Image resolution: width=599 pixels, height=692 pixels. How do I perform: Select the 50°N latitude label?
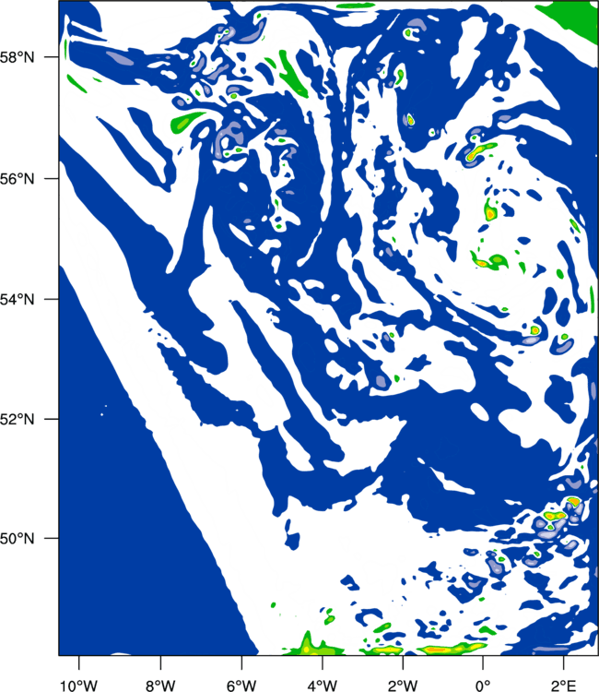pos(17,539)
